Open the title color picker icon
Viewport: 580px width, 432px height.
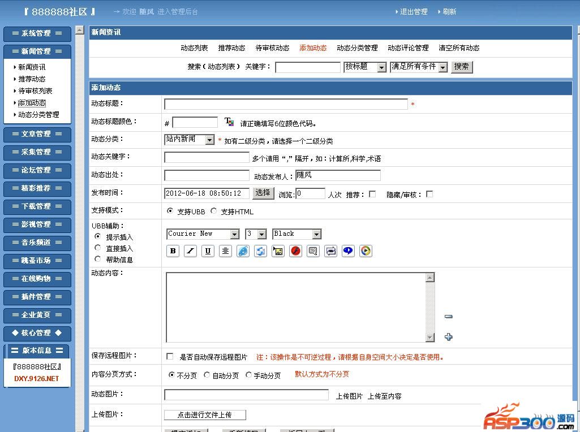229,122
